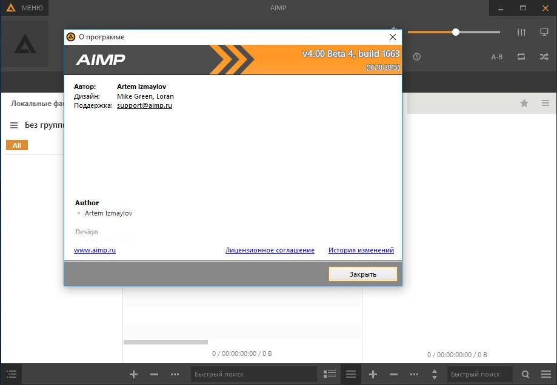This screenshot has width=557, height=385.
Task: Click the playlist search magnifier icon
Action: click(525, 374)
